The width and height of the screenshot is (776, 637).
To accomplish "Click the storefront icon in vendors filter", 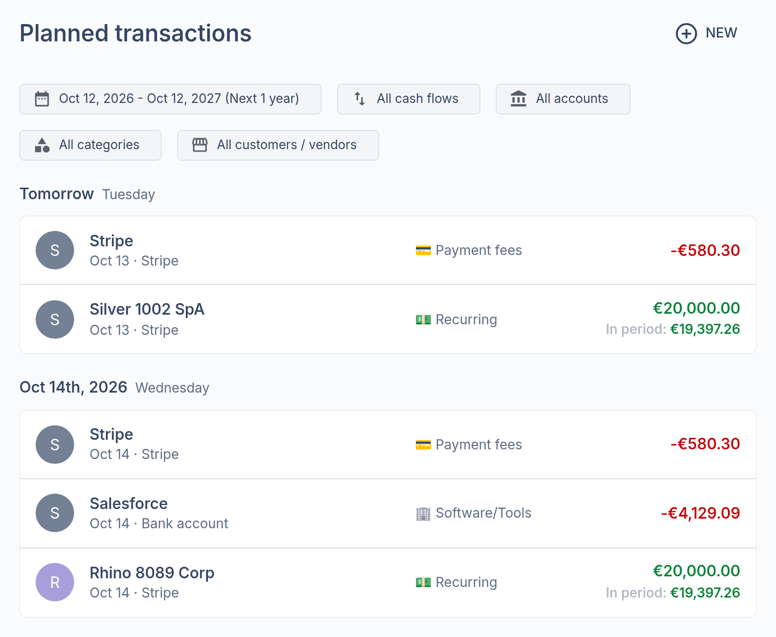I will coord(200,145).
